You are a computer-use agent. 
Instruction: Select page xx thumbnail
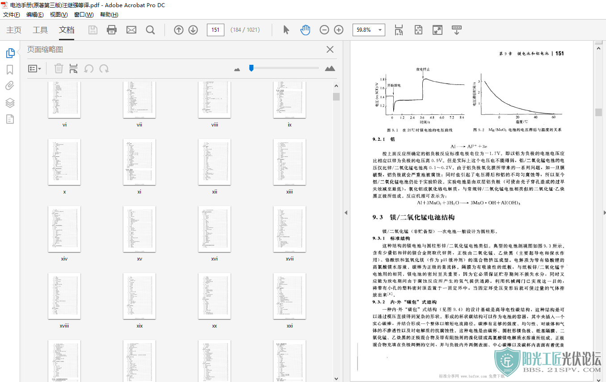pyautogui.click(x=215, y=296)
